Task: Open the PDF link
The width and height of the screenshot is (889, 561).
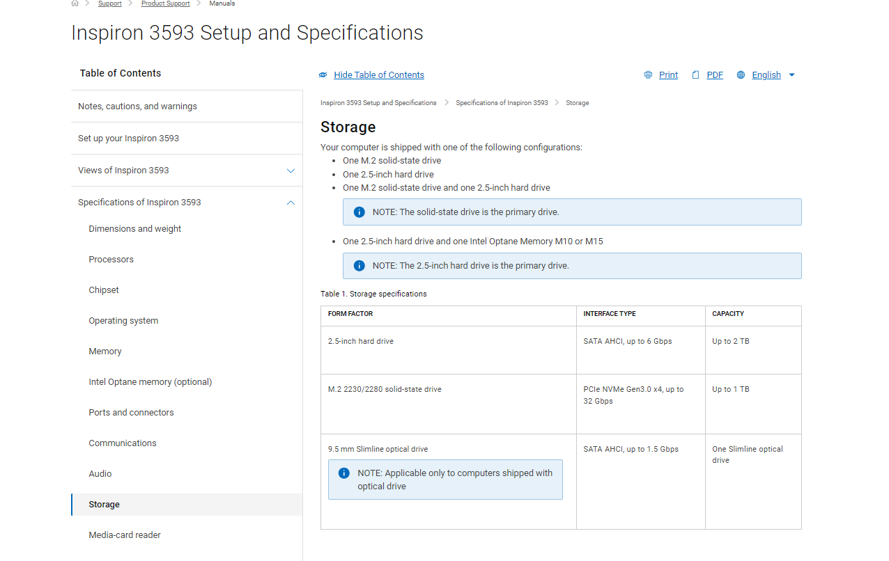Action: point(715,75)
